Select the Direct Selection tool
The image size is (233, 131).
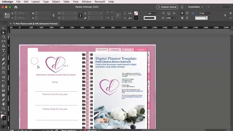(3, 32)
